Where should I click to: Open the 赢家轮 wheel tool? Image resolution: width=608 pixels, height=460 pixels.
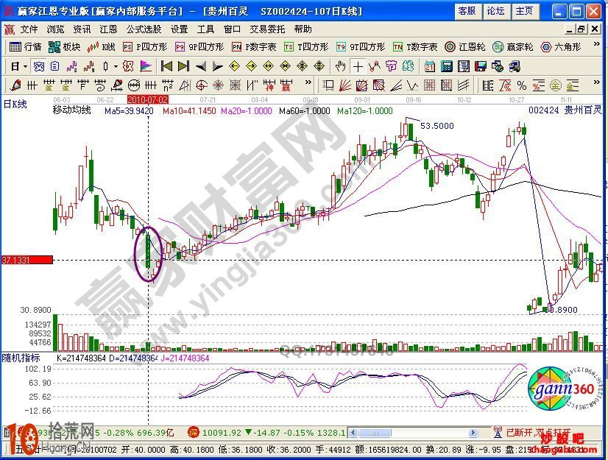pyautogui.click(x=513, y=47)
